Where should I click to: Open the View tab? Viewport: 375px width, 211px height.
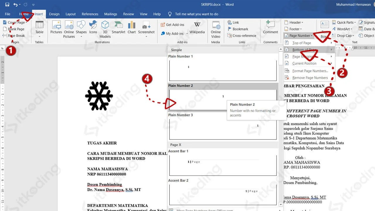(144, 14)
